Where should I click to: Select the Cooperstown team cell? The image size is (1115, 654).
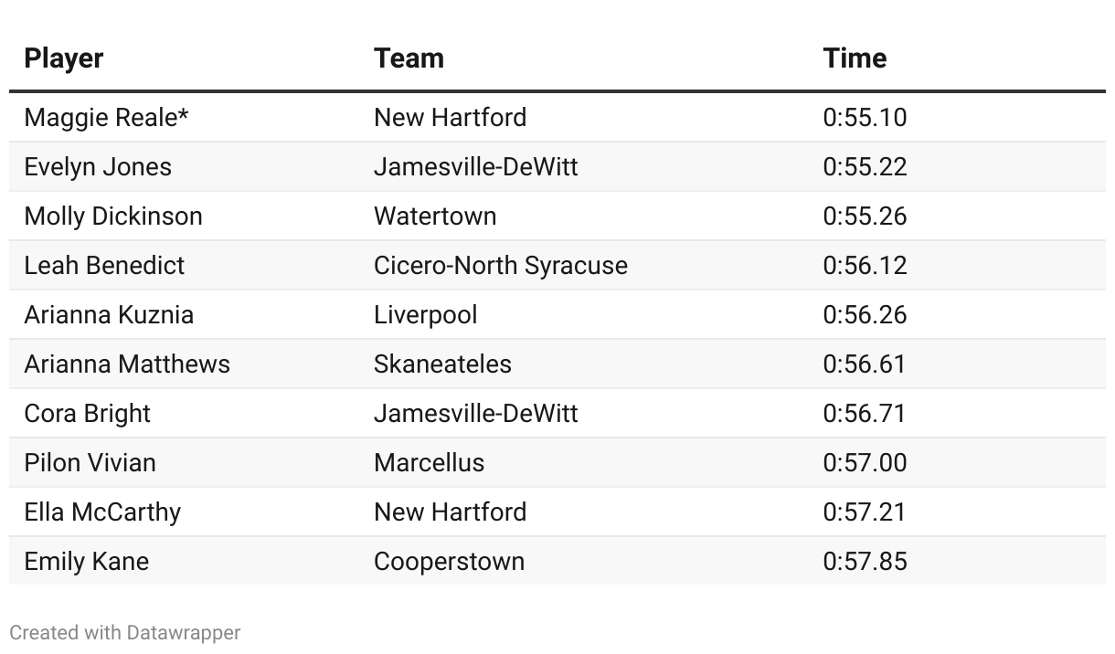(449, 562)
